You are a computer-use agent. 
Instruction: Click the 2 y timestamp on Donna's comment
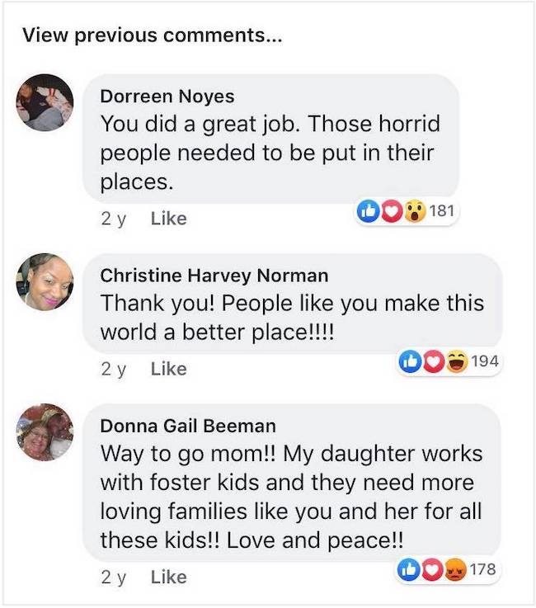point(113,577)
